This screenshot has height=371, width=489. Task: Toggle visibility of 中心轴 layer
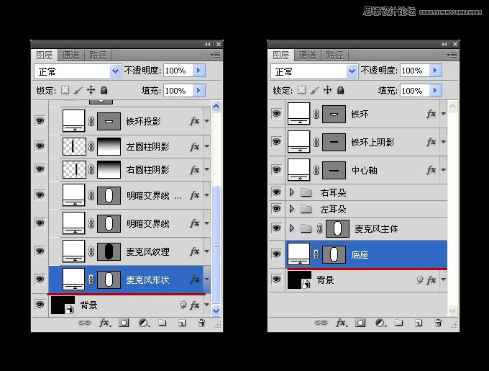click(276, 170)
